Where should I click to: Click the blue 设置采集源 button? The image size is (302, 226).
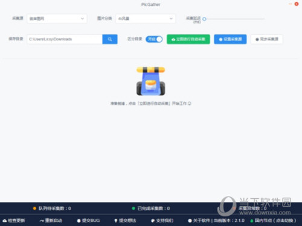(x=230, y=39)
